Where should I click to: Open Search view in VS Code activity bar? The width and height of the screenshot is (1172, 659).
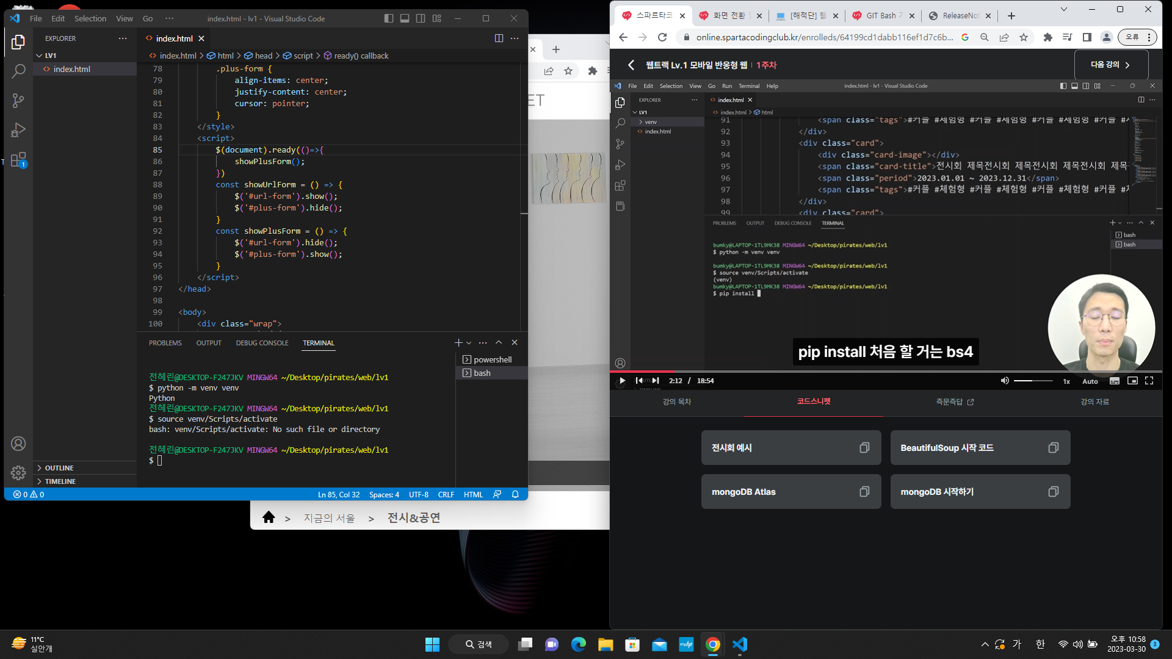18,71
